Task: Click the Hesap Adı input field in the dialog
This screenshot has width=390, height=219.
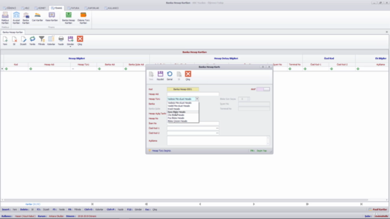Action: (193, 94)
